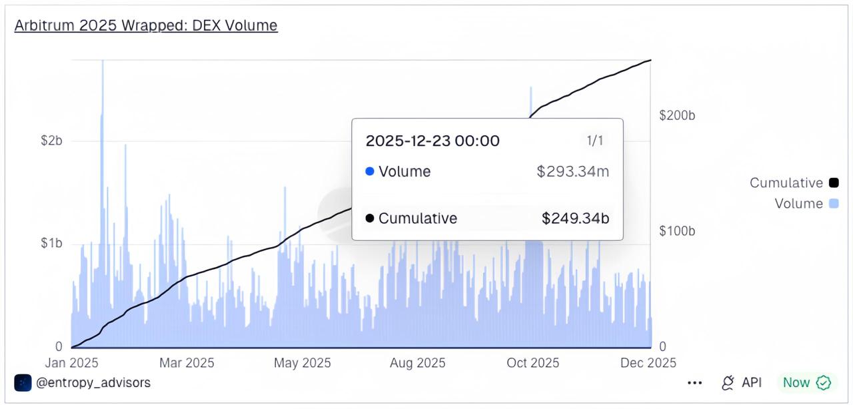Click the green check icon beside Now
The height and width of the screenshot is (409, 853).
[824, 382]
